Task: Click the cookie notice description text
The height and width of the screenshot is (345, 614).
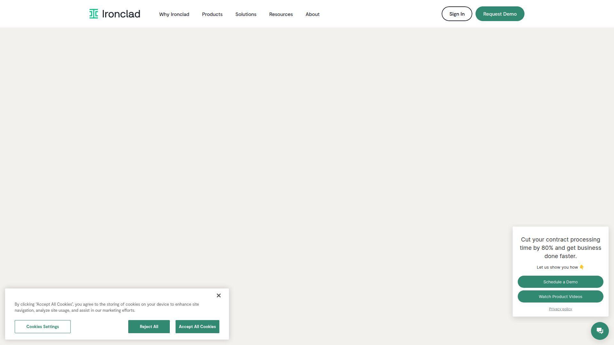Action: 107,307
